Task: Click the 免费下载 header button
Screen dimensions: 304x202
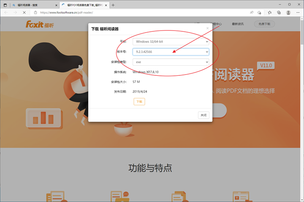Action: click(x=264, y=24)
